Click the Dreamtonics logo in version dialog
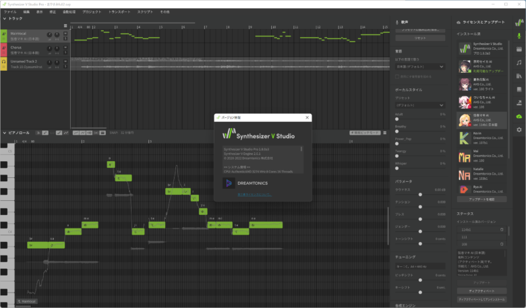 point(229,183)
